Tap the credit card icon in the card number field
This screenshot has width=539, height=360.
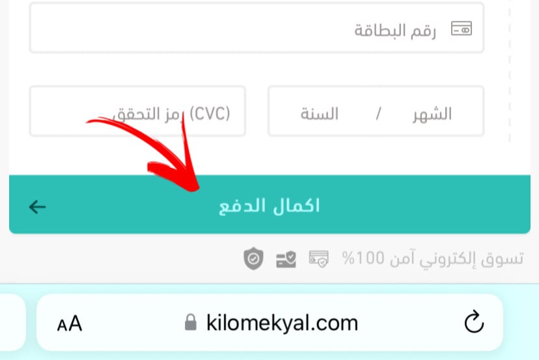462,29
